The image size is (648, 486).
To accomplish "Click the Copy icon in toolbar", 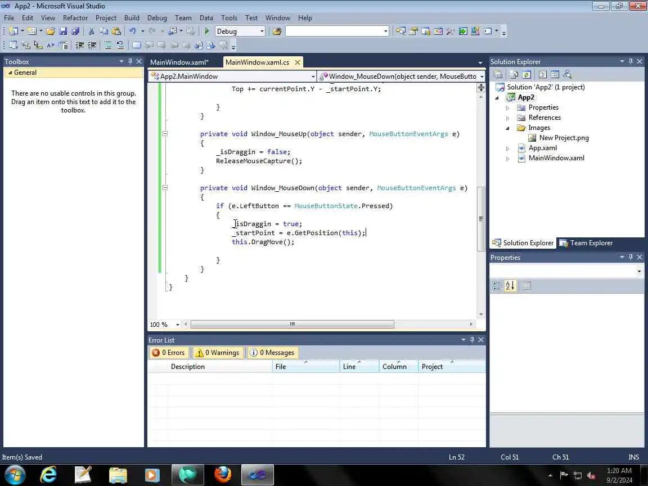I will (103, 31).
